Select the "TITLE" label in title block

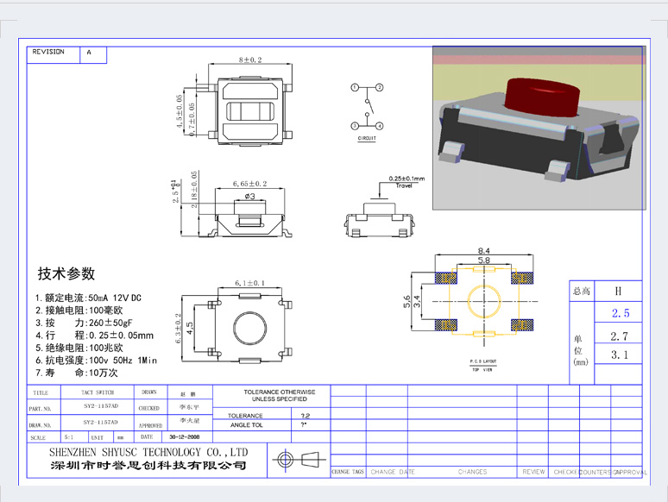pyautogui.click(x=41, y=393)
